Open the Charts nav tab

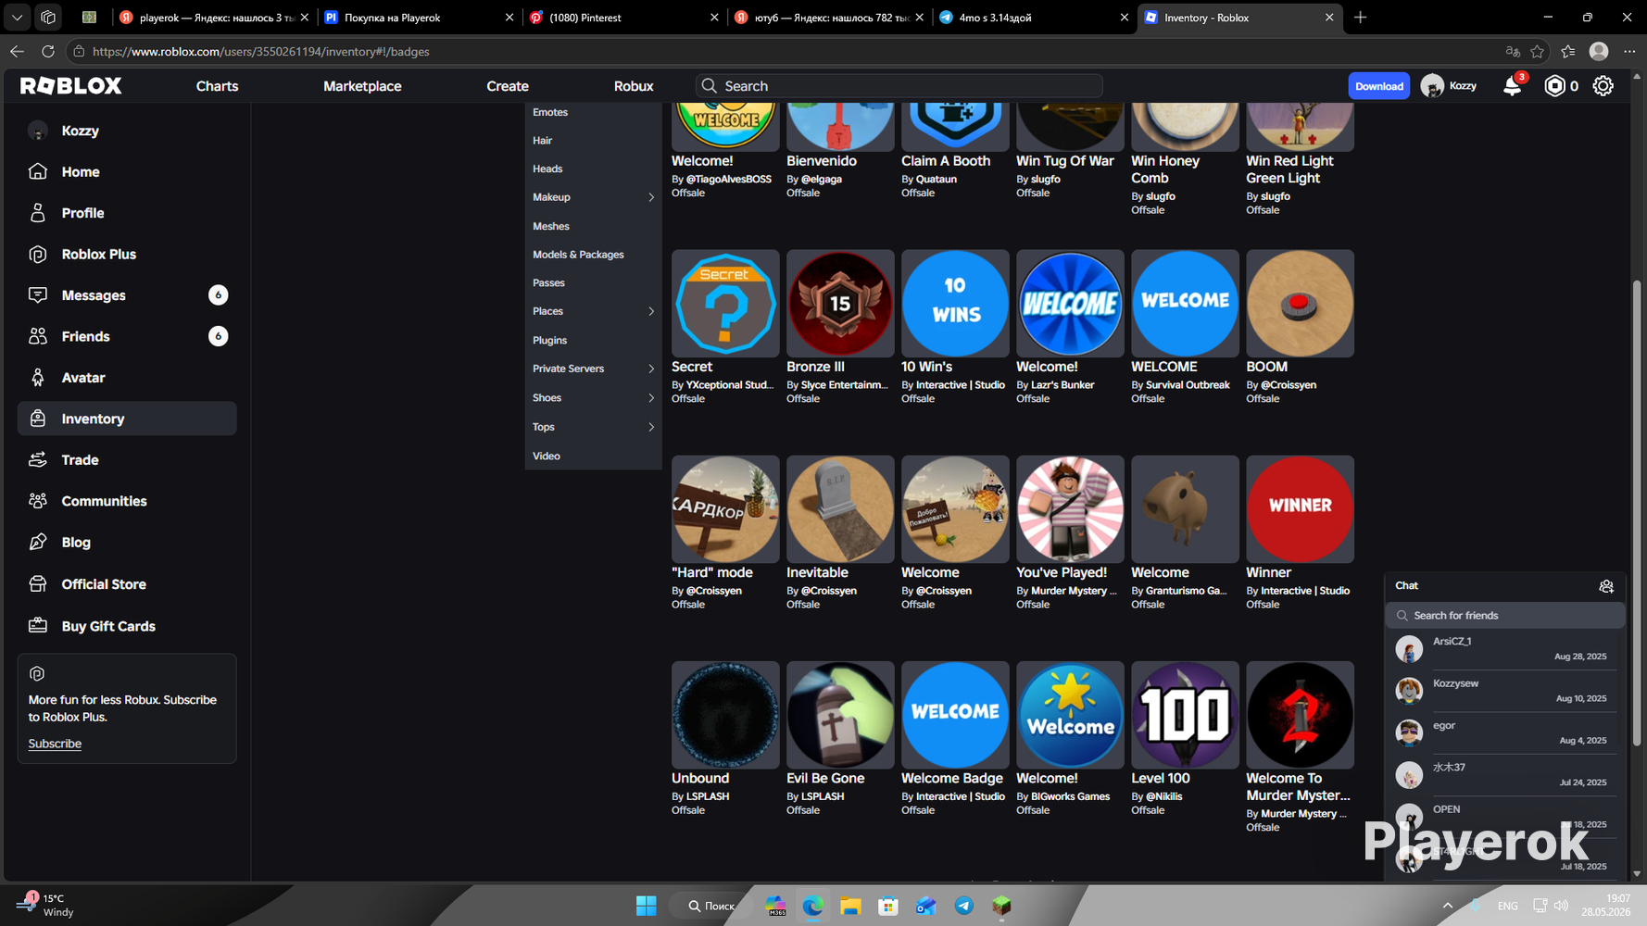point(217,86)
